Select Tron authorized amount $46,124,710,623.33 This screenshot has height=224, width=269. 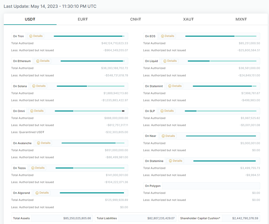point(115,43)
